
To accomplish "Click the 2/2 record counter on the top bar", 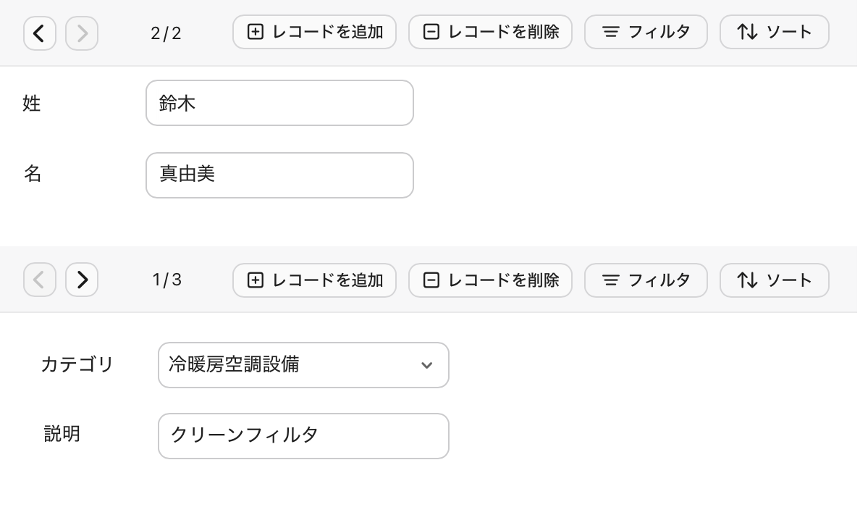I will click(x=166, y=33).
